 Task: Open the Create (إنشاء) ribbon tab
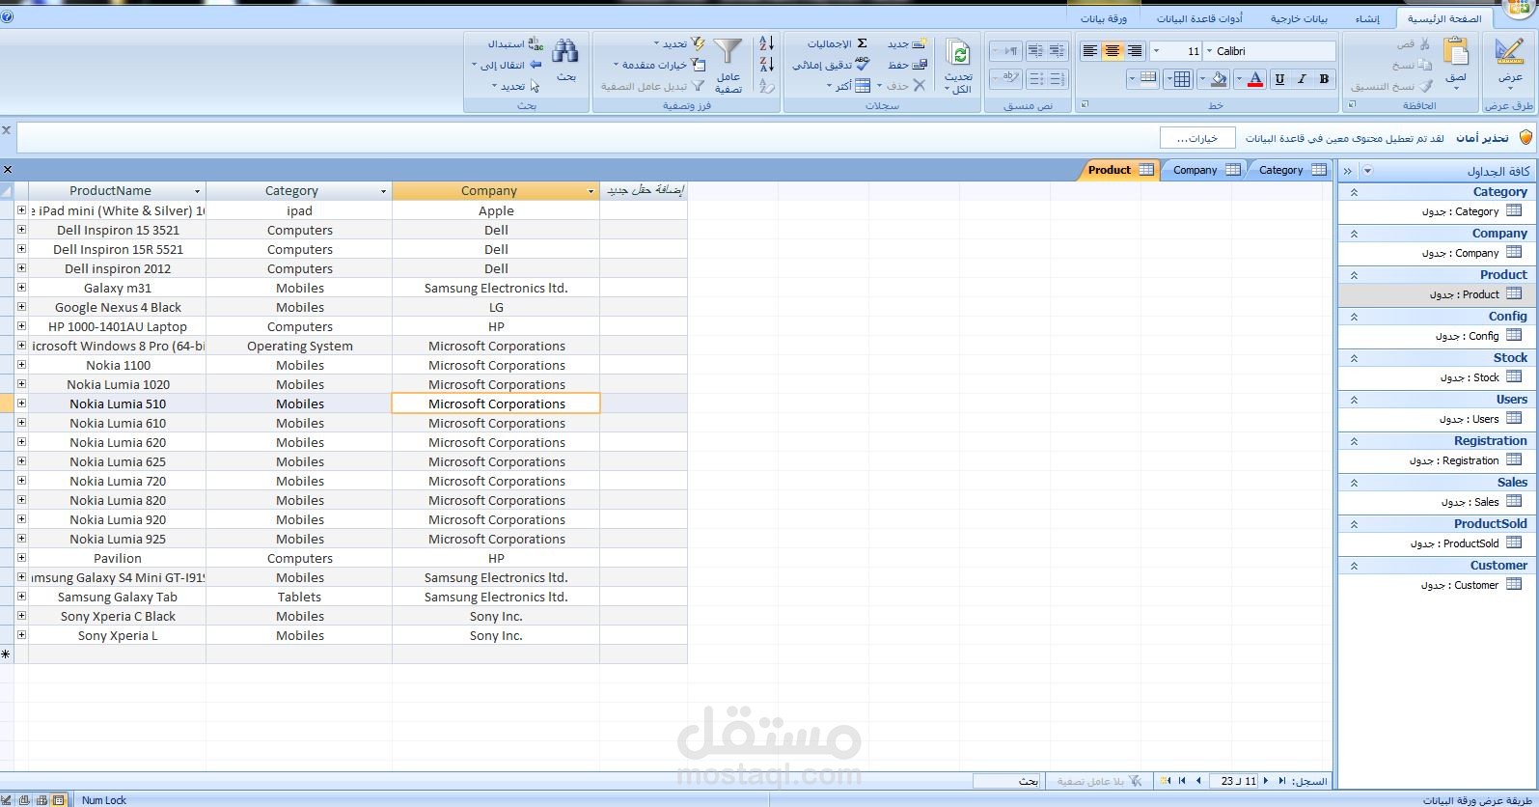pos(1366,18)
